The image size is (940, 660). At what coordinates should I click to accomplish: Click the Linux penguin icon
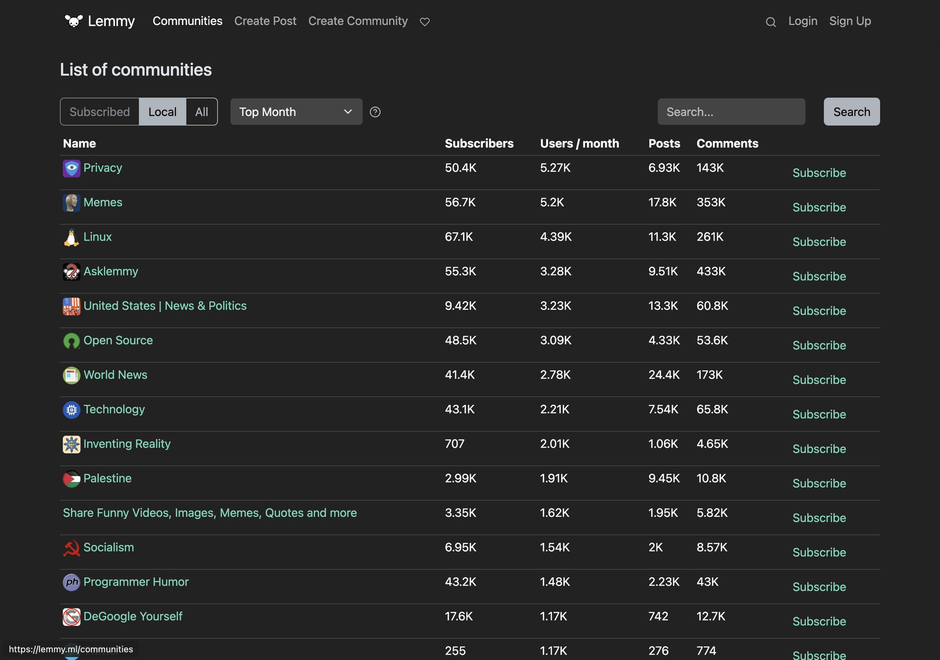tap(71, 237)
